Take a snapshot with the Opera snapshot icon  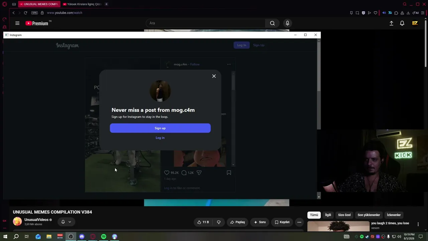pyautogui.click(x=357, y=13)
